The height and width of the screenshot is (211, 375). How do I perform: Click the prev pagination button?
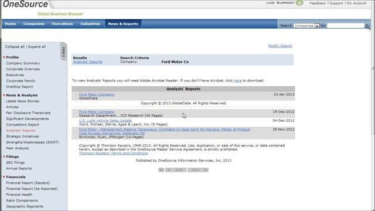click(176, 170)
